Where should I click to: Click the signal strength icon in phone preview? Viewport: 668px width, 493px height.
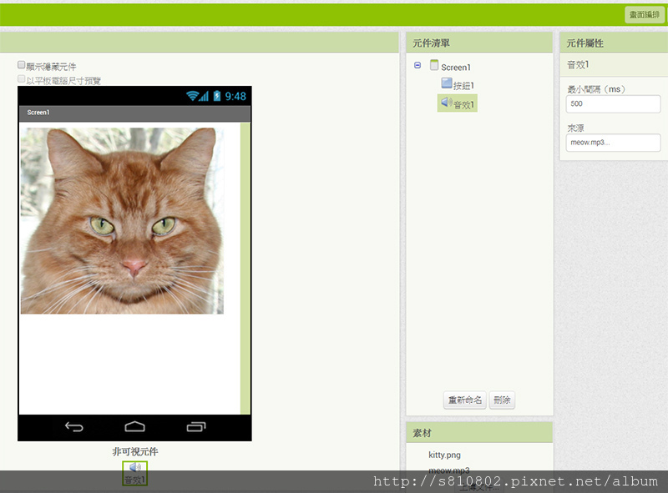click(204, 96)
